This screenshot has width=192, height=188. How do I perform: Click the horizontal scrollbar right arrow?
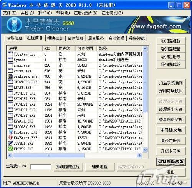tap(139, 155)
